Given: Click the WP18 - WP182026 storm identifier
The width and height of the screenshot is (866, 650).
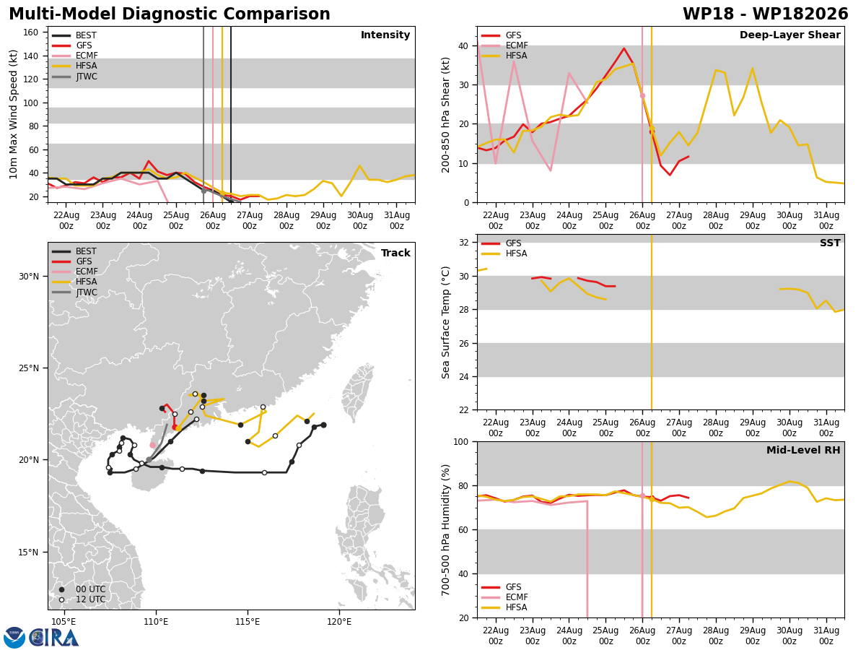Looking at the screenshot, I should (x=765, y=14).
